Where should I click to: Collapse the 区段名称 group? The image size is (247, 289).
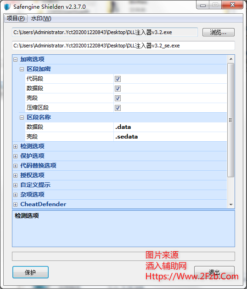pyautogui.click(x=22, y=118)
